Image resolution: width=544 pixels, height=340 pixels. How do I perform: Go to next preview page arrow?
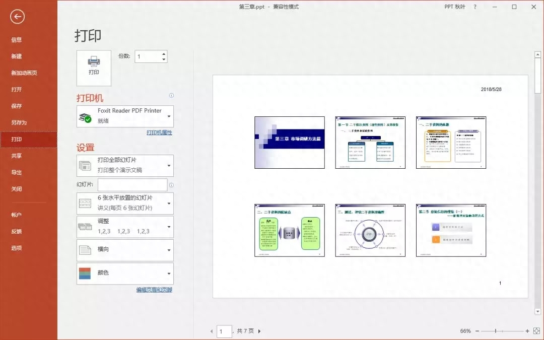pyautogui.click(x=259, y=331)
